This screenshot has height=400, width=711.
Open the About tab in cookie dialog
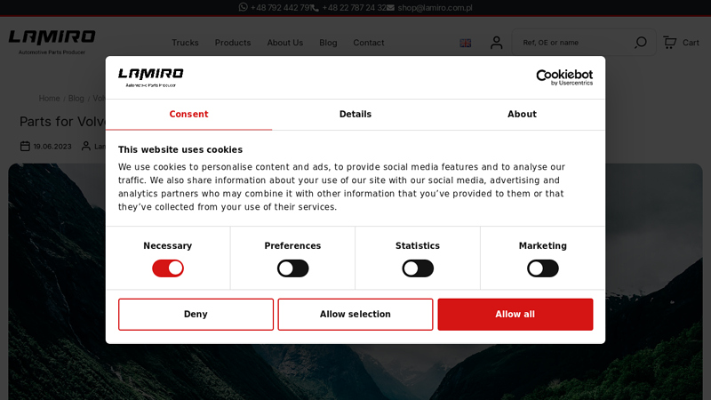(x=522, y=115)
